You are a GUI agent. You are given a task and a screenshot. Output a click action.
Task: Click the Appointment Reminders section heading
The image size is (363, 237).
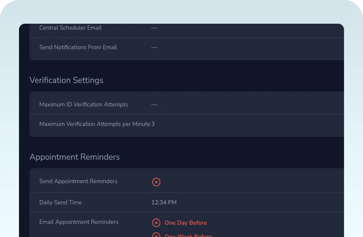pos(75,157)
